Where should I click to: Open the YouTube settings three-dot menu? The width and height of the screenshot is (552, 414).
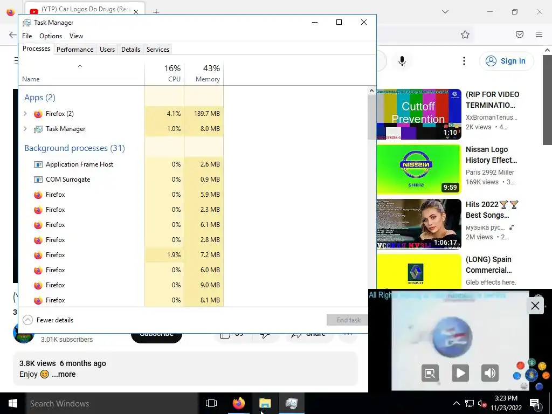click(x=464, y=61)
